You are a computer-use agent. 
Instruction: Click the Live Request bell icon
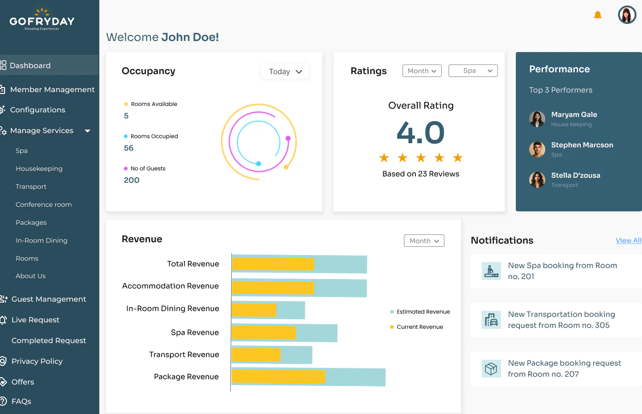coord(3,320)
